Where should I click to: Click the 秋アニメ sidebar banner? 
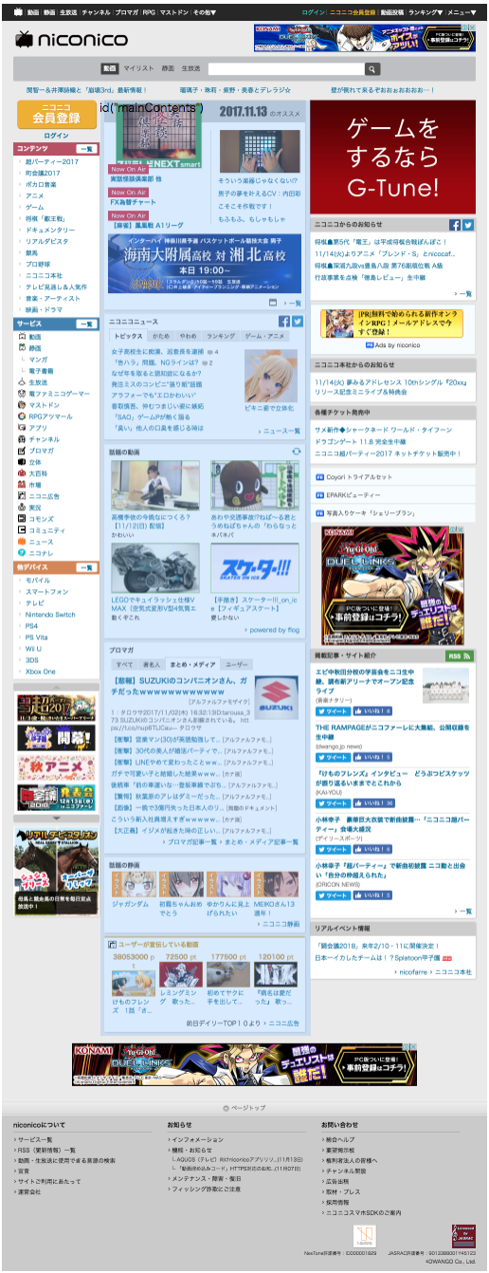pos(56,769)
